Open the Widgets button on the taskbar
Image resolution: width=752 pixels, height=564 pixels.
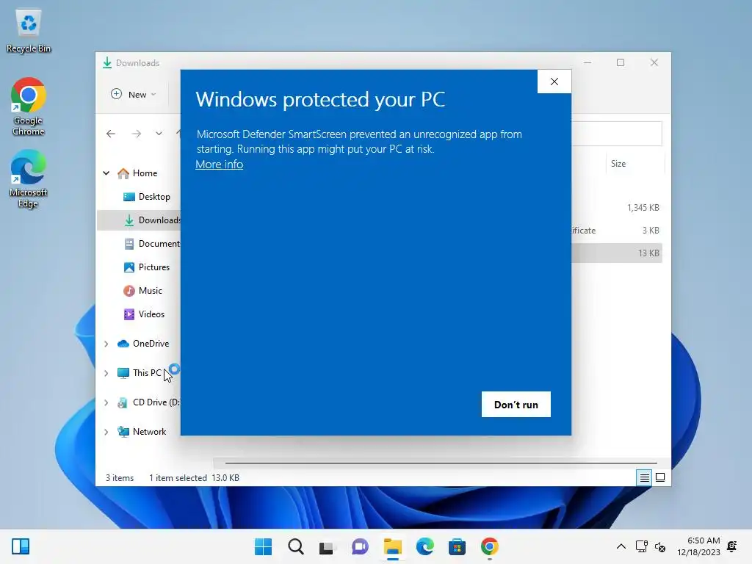tap(21, 546)
